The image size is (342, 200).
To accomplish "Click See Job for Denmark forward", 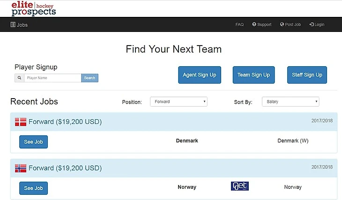I will click(33, 142).
